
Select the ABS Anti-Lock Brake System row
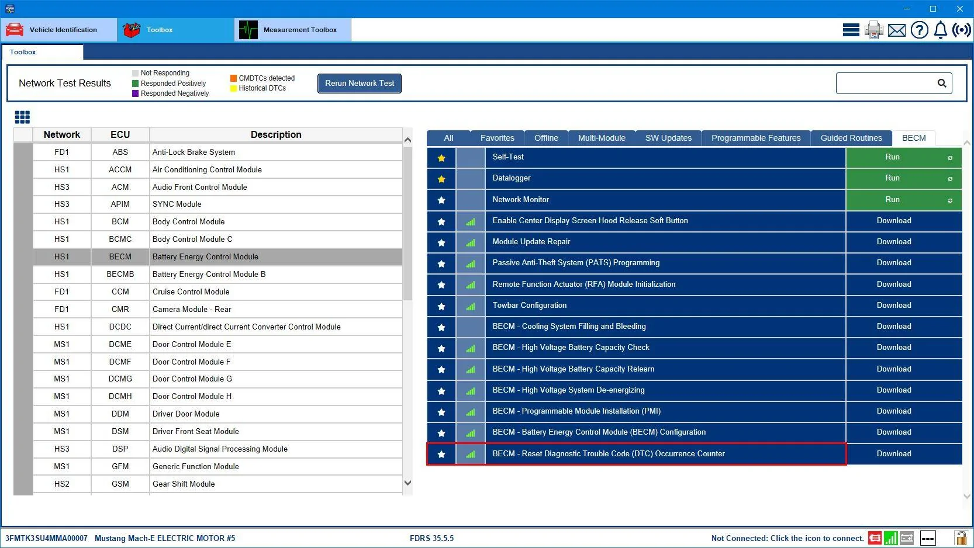pos(217,152)
